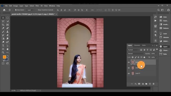
Task: Select the Eraser tool
Action: tap(7, 35)
